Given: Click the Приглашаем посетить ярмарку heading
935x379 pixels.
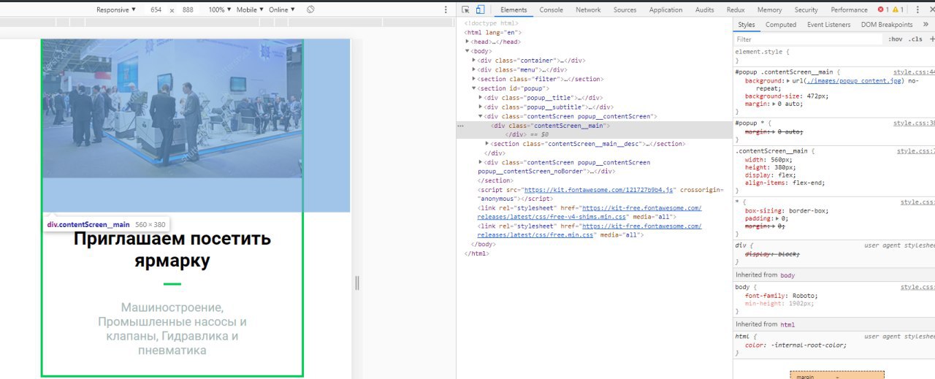Looking at the screenshot, I should pyautogui.click(x=172, y=250).
